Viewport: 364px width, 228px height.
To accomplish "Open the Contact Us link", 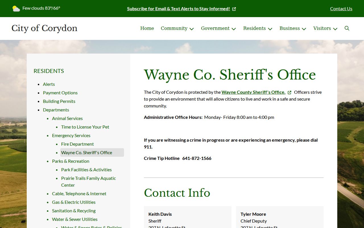I will point(341,9).
